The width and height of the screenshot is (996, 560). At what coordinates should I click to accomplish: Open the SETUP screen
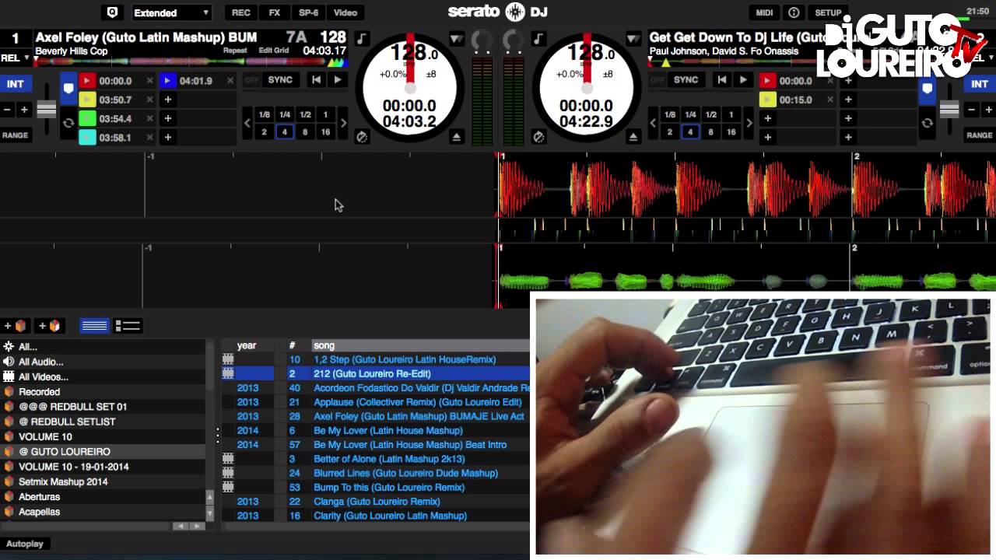coord(828,12)
